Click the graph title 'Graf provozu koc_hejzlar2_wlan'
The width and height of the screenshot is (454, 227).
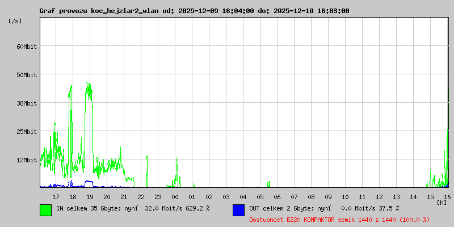99,11
